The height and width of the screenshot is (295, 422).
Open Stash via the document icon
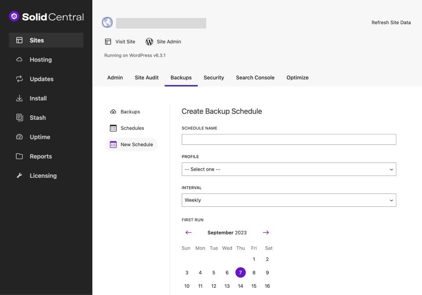pos(19,118)
